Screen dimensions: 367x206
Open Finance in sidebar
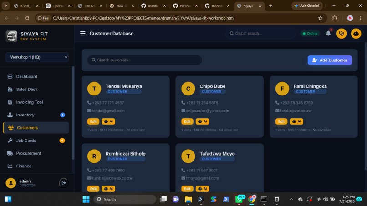[x=36, y=166]
